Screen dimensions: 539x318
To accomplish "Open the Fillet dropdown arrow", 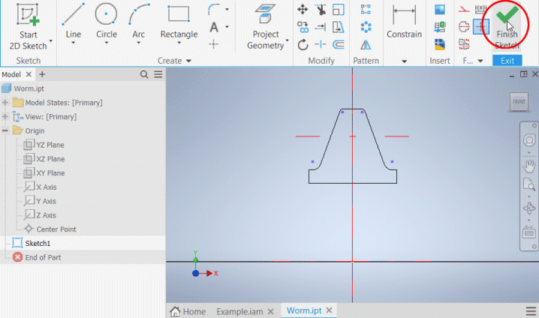I will [227, 9].
